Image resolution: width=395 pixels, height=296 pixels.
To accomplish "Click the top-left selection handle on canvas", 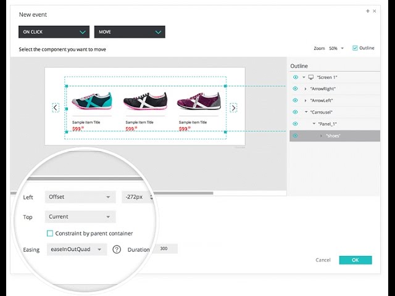I will coord(67,86).
